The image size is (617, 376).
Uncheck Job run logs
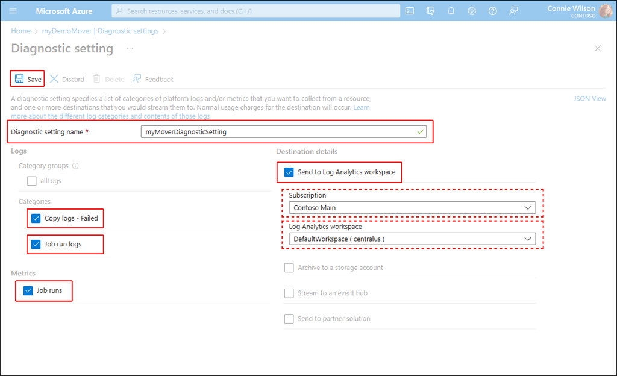(36, 244)
